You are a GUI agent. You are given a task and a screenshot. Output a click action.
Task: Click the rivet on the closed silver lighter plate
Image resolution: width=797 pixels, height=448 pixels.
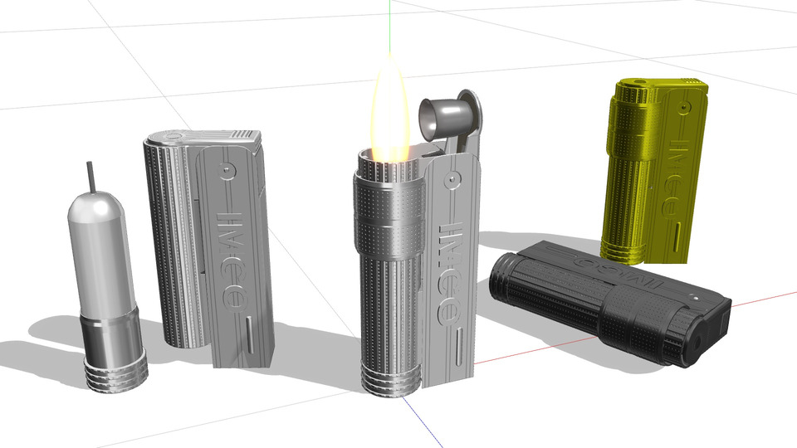pyautogui.click(x=225, y=168)
